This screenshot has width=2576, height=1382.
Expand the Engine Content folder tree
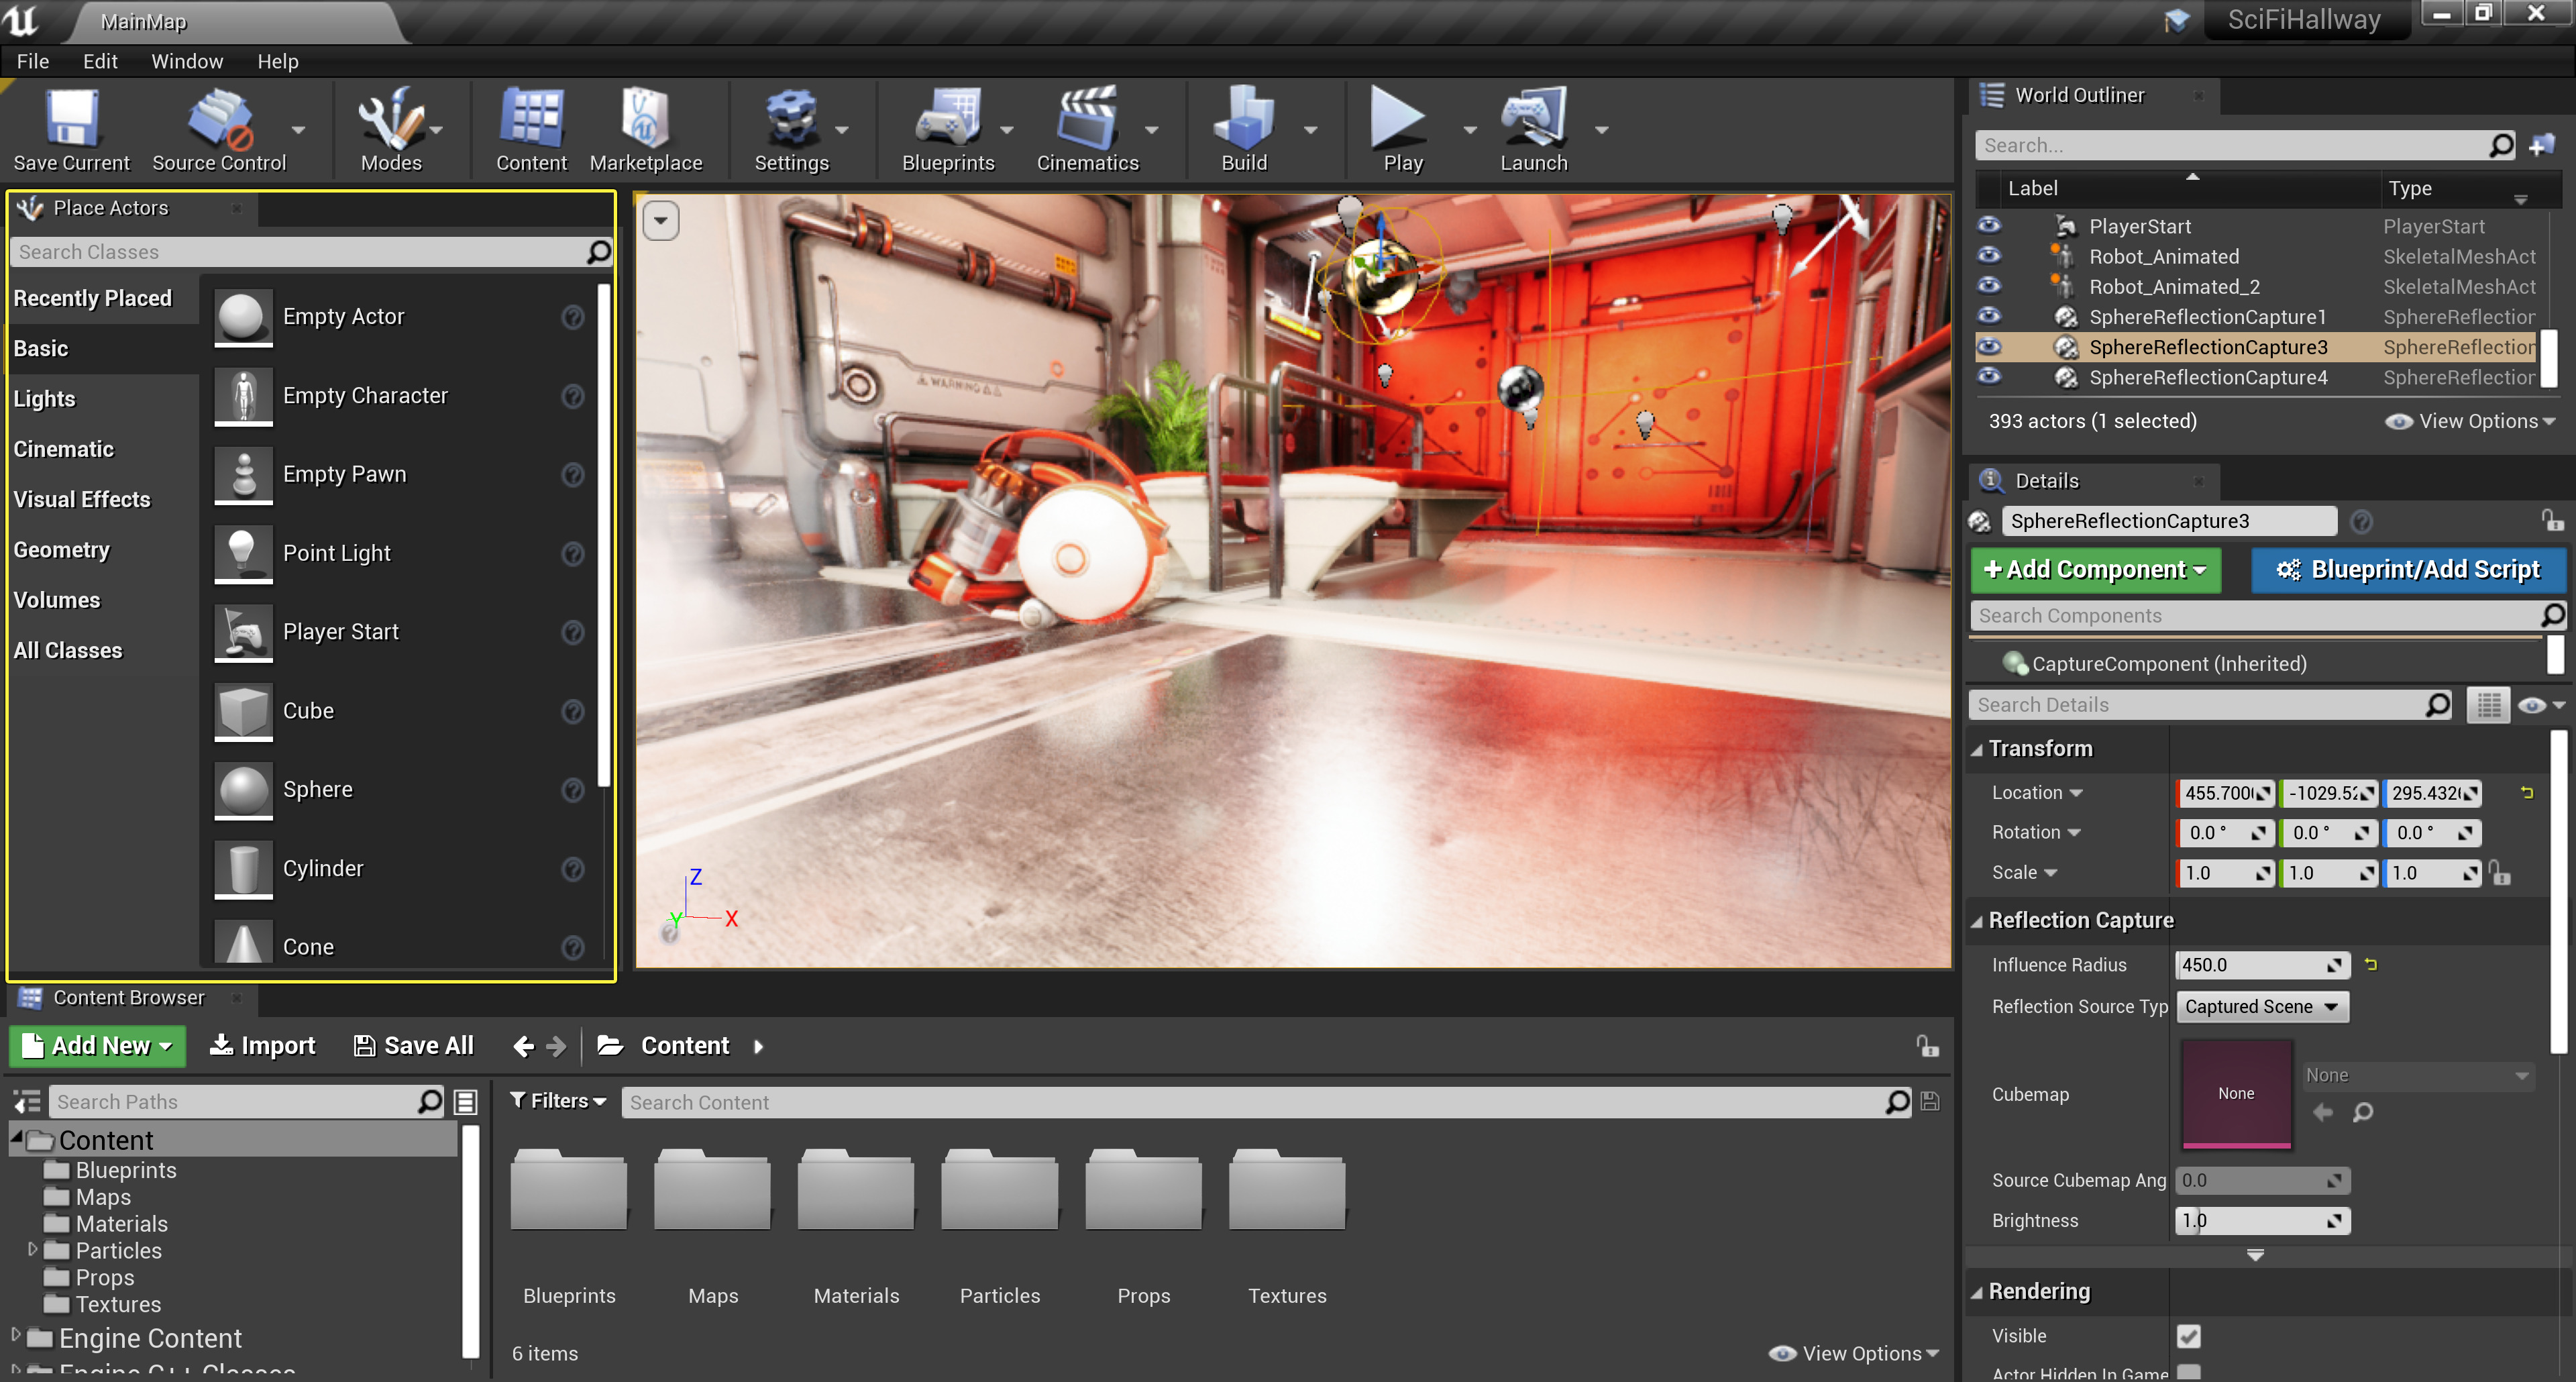pos(16,1335)
